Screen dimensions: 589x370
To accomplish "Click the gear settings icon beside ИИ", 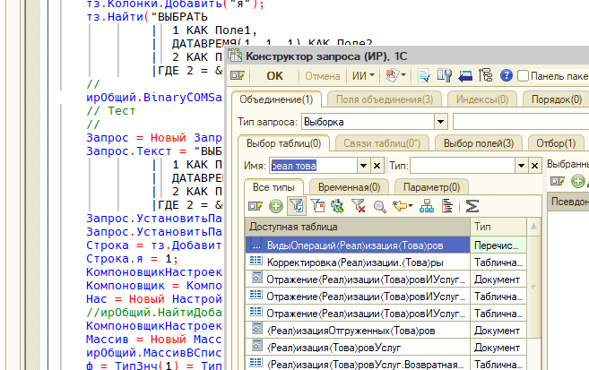I will pos(392,76).
